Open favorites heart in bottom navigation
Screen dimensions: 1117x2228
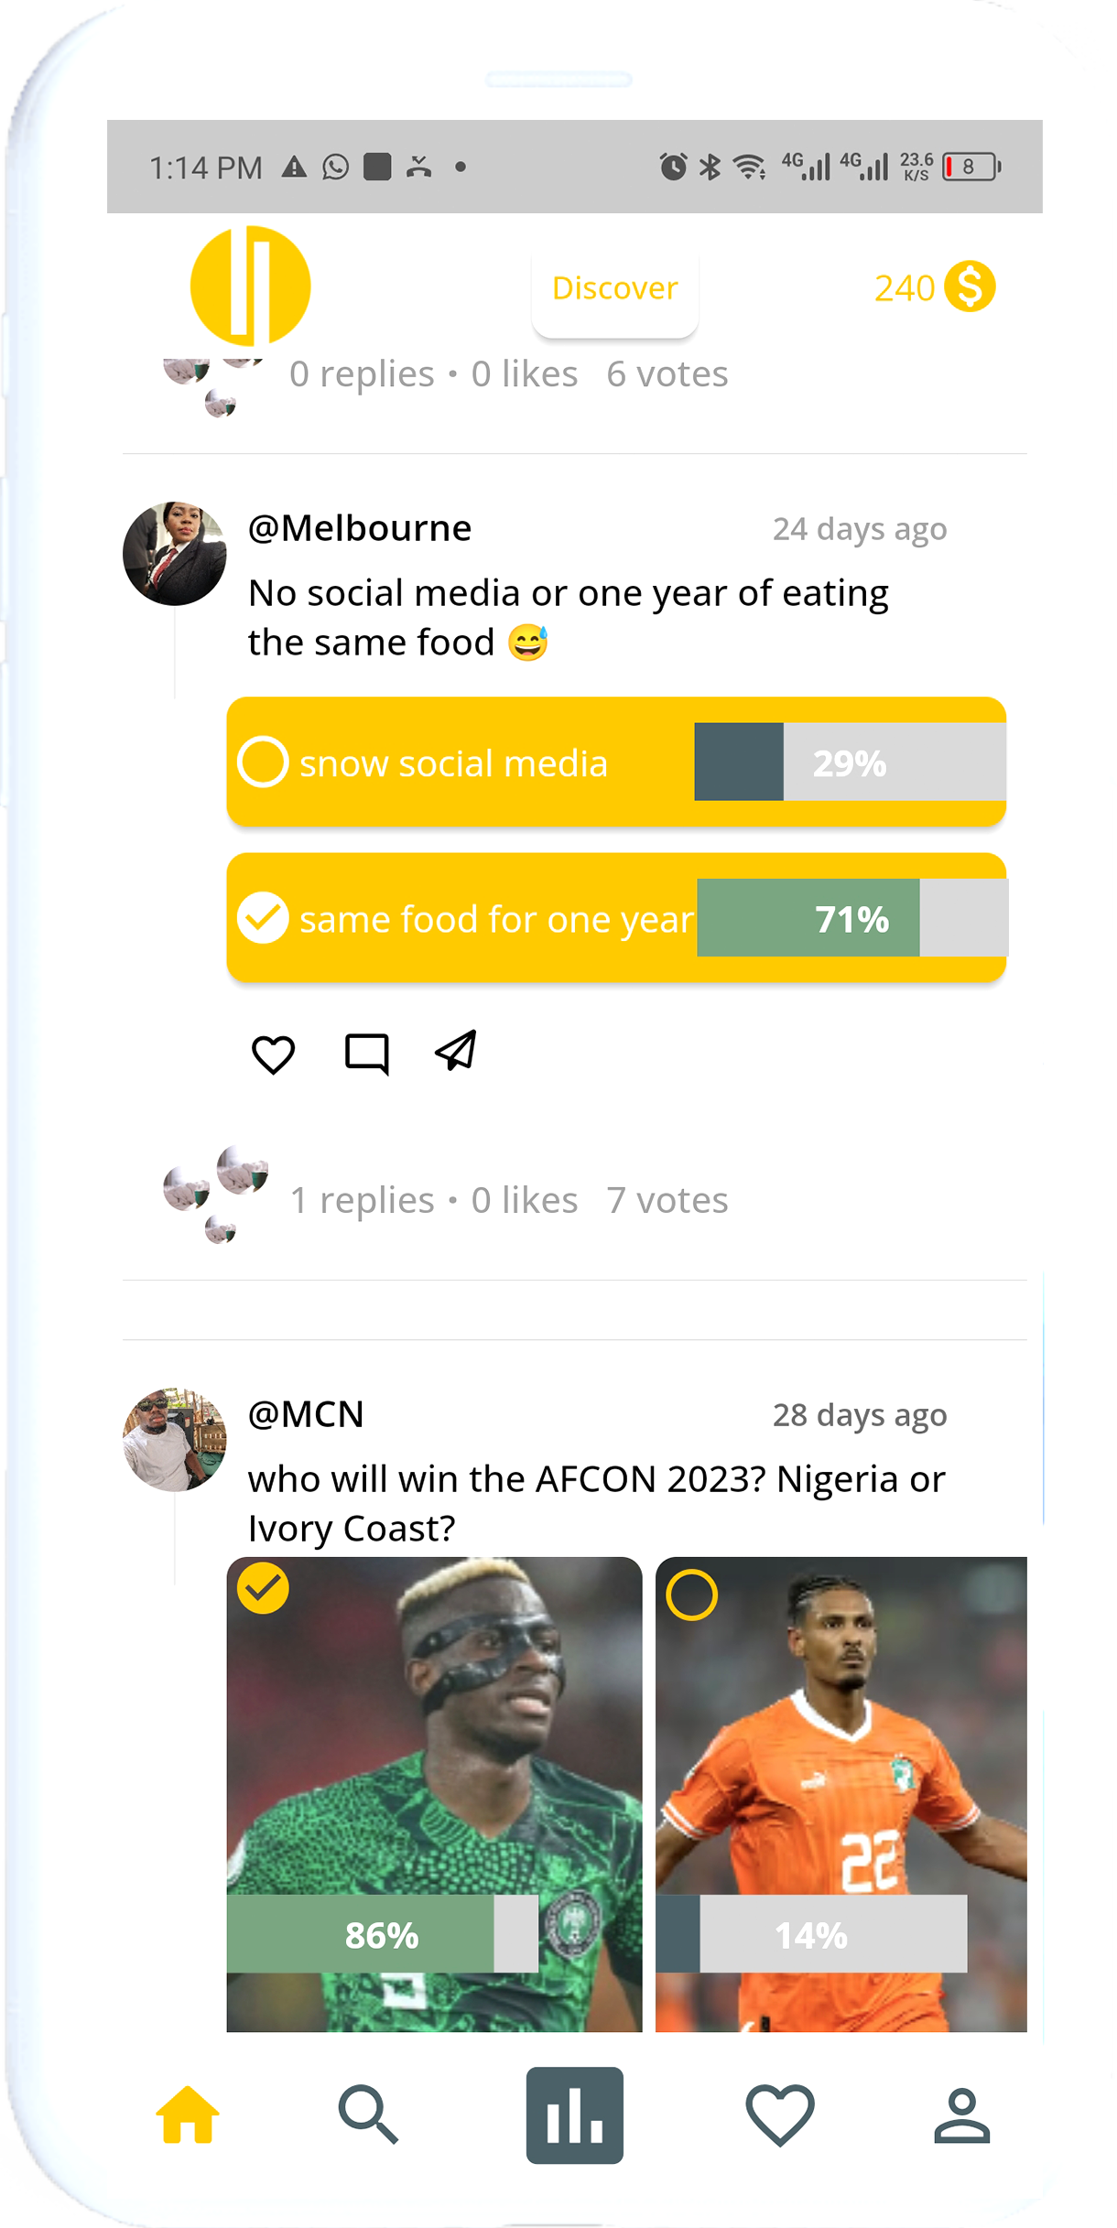click(x=780, y=2114)
